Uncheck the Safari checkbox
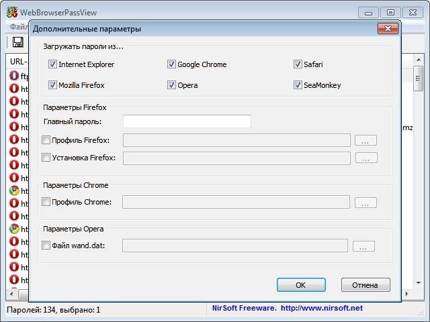Image resolution: width=430 pixels, height=322 pixels. [x=298, y=64]
